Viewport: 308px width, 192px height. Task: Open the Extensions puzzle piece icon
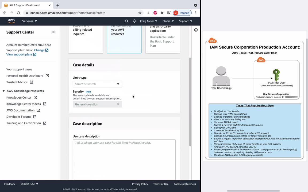pyautogui.click(x=162, y=13)
